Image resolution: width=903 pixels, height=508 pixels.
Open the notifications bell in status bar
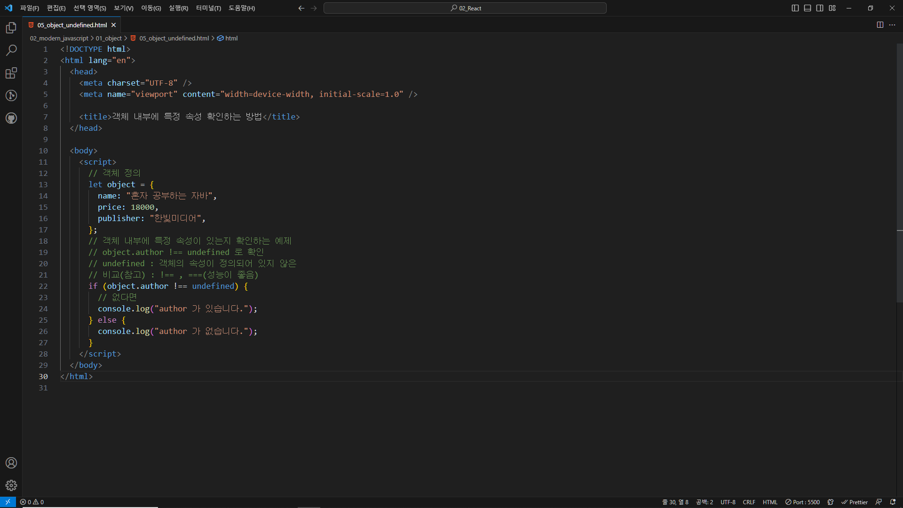point(893,502)
